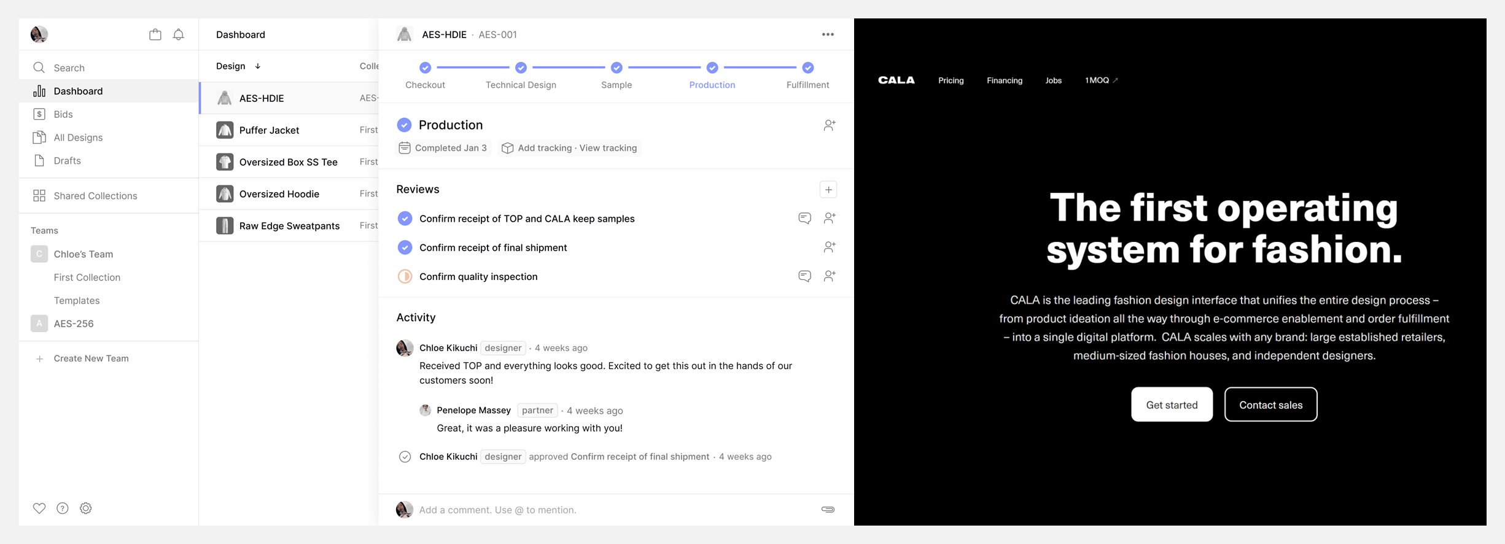
Task: Click Contact sales button on CALA page
Action: pyautogui.click(x=1271, y=405)
